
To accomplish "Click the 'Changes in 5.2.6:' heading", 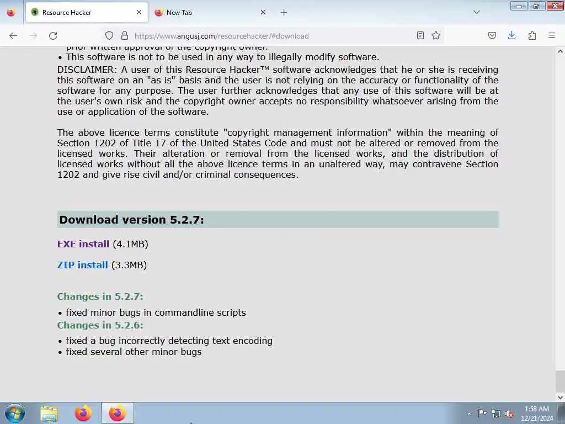I will (100, 325).
